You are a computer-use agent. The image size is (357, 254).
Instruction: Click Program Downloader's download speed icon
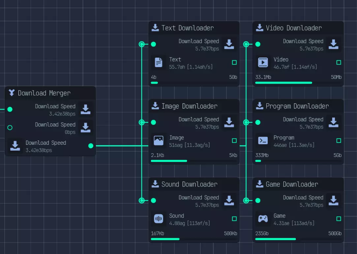[334, 122]
